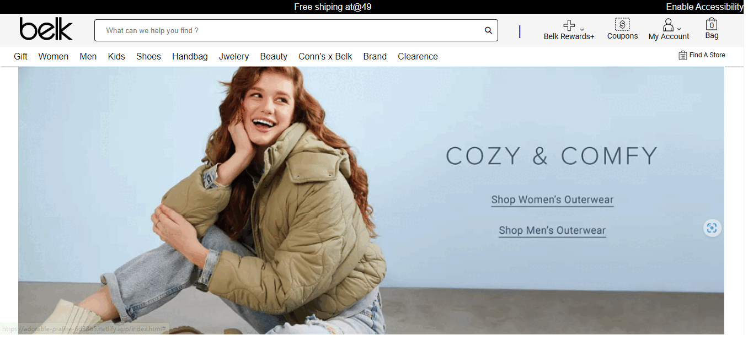Image resolution: width=748 pixels, height=346 pixels.
Task: Open the Women menu
Action: coord(54,56)
